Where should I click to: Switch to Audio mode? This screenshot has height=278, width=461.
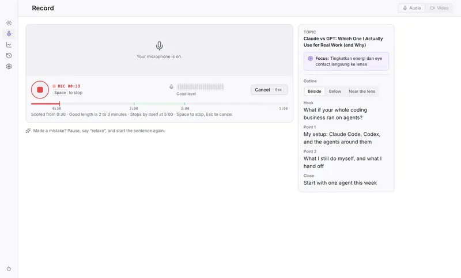click(x=412, y=8)
